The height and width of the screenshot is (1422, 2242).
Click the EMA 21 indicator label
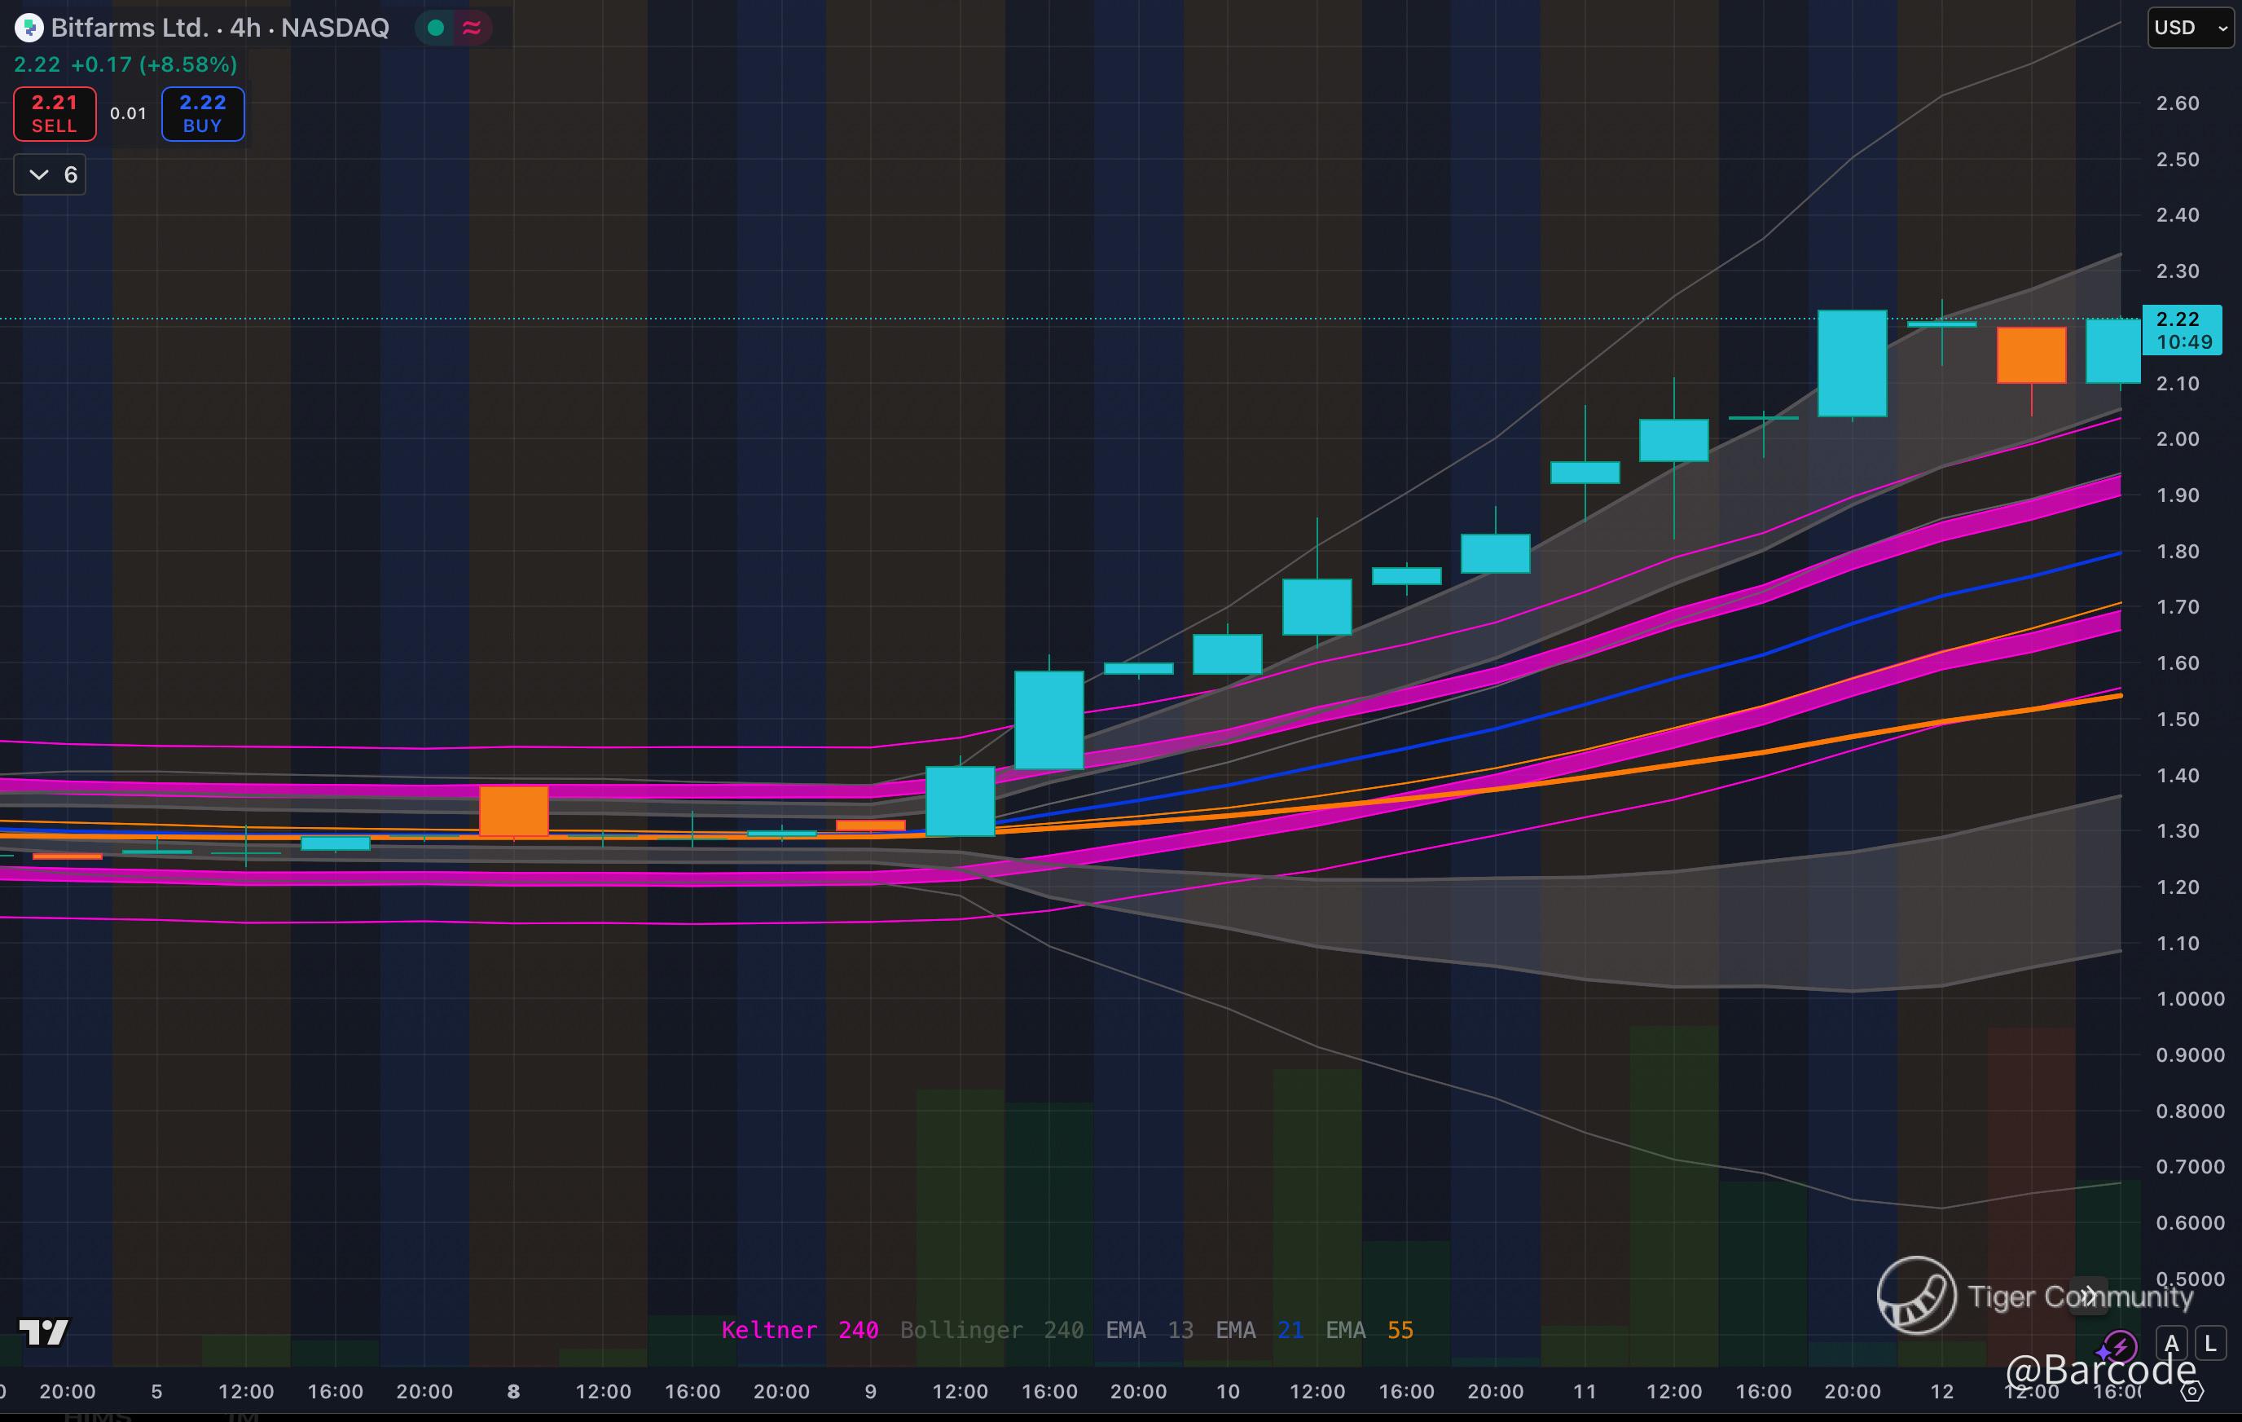[x=1259, y=1330]
